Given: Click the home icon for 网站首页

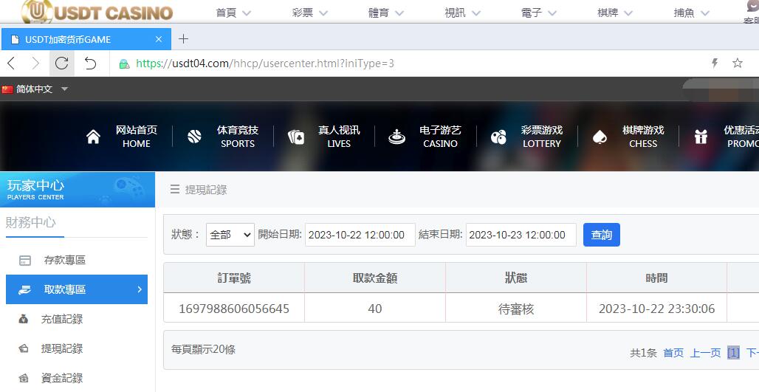Looking at the screenshot, I should point(94,137).
